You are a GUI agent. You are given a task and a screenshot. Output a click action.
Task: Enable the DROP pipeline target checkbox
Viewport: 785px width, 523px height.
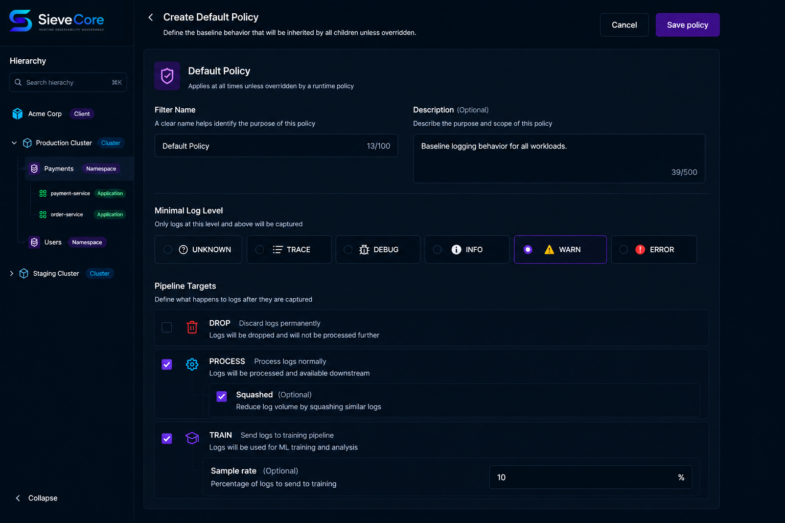[167, 327]
